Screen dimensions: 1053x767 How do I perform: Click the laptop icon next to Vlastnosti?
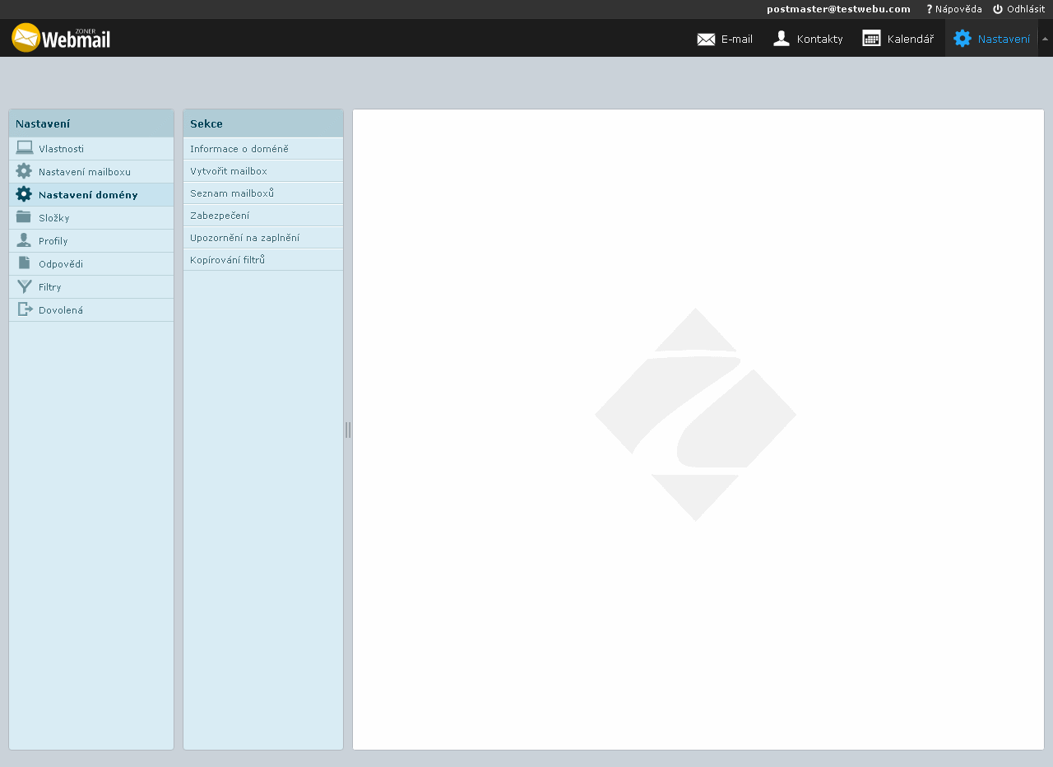point(24,148)
